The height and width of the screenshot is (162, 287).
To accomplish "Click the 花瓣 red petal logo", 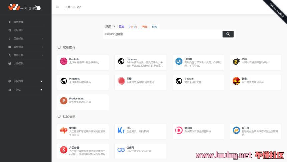I will (x=121, y=81).
